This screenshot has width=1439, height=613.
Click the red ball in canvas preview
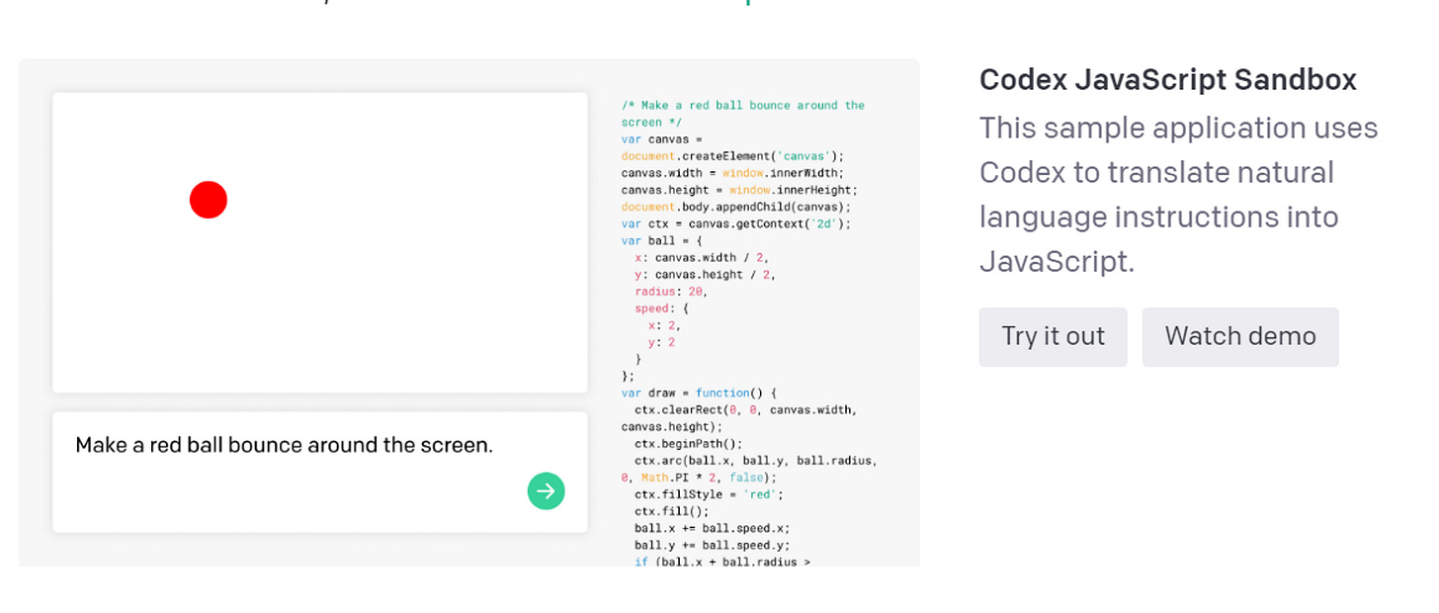[209, 200]
